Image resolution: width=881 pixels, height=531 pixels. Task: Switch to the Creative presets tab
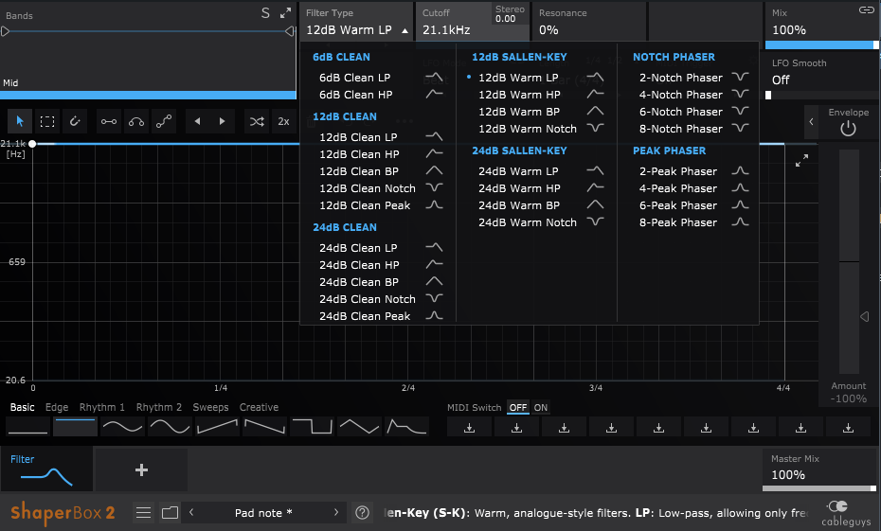tap(259, 407)
